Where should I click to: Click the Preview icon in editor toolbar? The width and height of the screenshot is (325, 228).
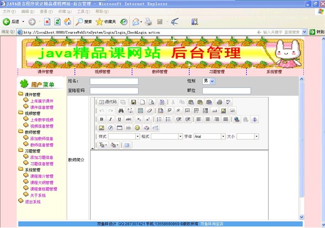(x=151, y=102)
